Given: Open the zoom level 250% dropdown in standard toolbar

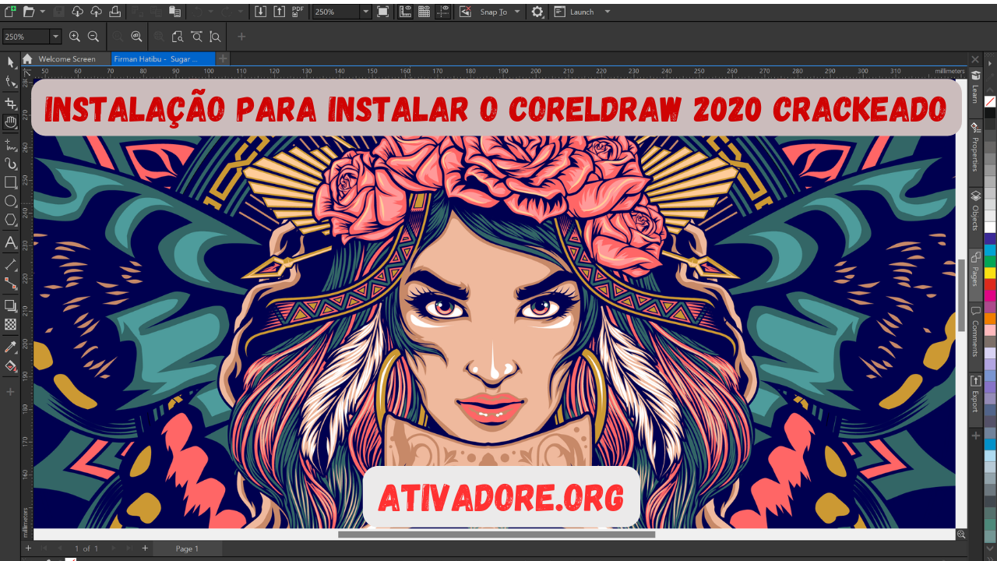Looking at the screenshot, I should 365,12.
